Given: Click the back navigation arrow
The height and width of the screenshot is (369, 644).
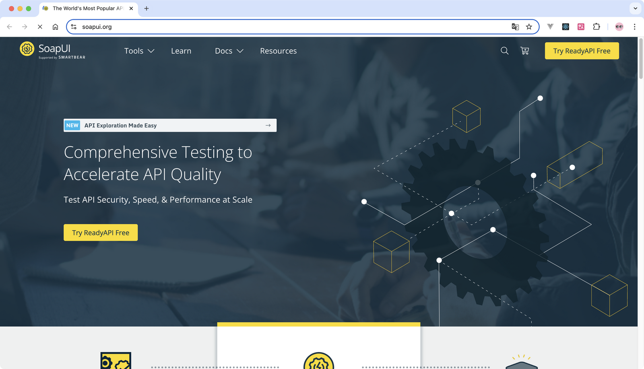Looking at the screenshot, I should click(9, 27).
